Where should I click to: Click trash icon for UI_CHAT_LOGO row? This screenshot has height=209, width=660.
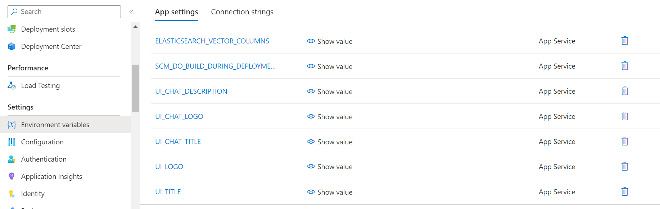625,116
